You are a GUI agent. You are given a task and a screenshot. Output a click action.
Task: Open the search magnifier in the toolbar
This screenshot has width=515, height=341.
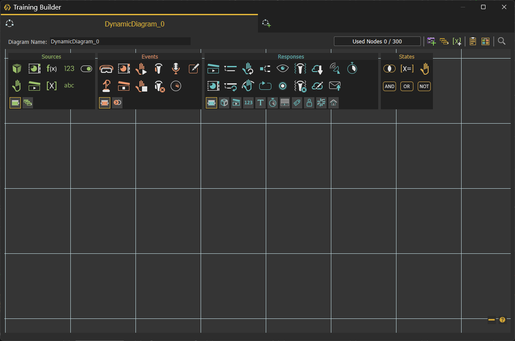tap(502, 41)
